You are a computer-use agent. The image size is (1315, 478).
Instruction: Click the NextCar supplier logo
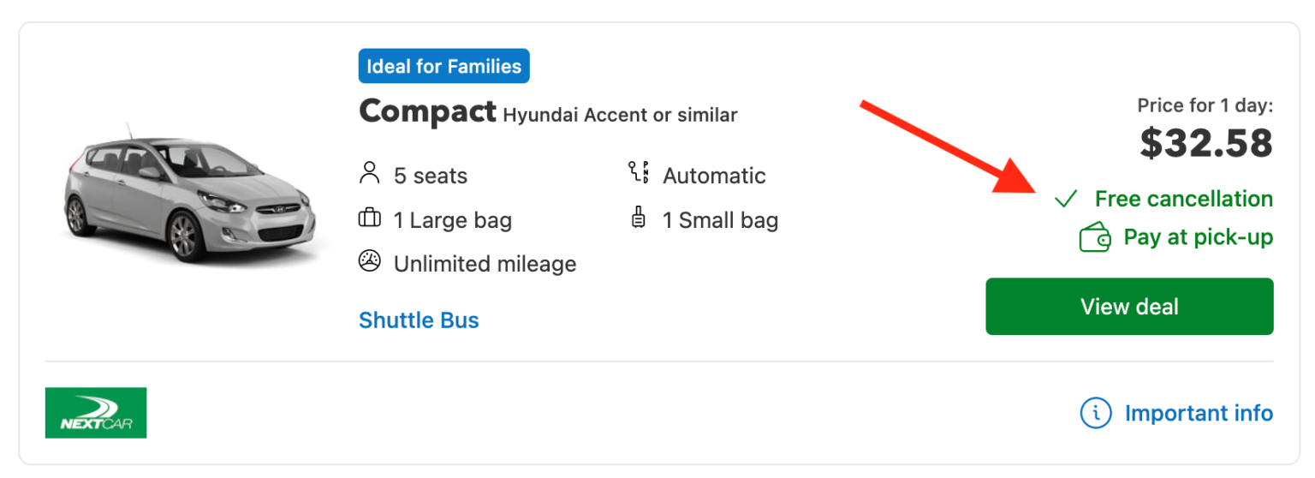[x=96, y=413]
